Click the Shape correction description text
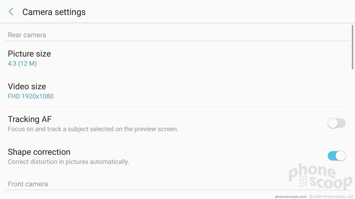 pos(68,162)
